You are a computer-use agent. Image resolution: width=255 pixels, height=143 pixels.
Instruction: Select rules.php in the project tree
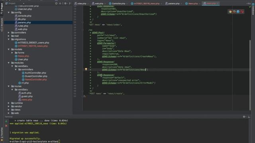[22, 26]
